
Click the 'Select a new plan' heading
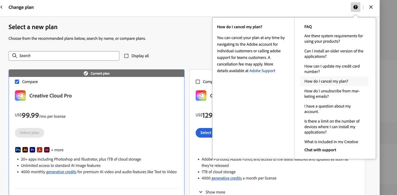(33, 27)
